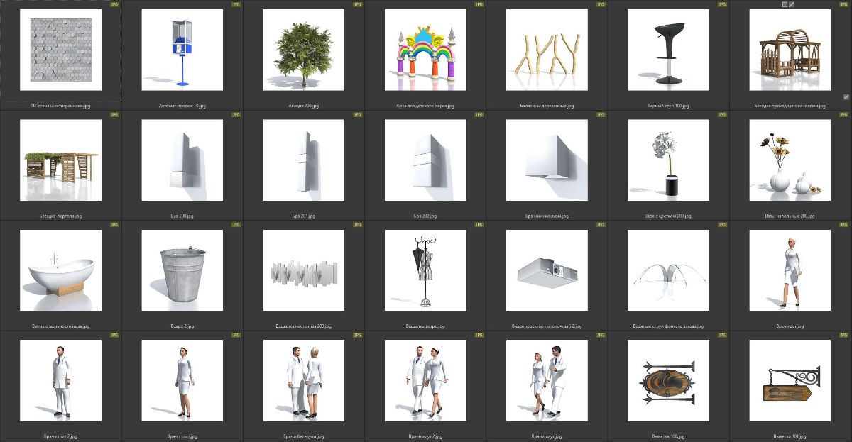Select the rainbow arch thumbnail
This screenshot has height=442, width=852.
[425, 50]
